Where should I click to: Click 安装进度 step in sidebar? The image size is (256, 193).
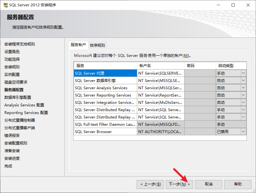click(x=12, y=158)
